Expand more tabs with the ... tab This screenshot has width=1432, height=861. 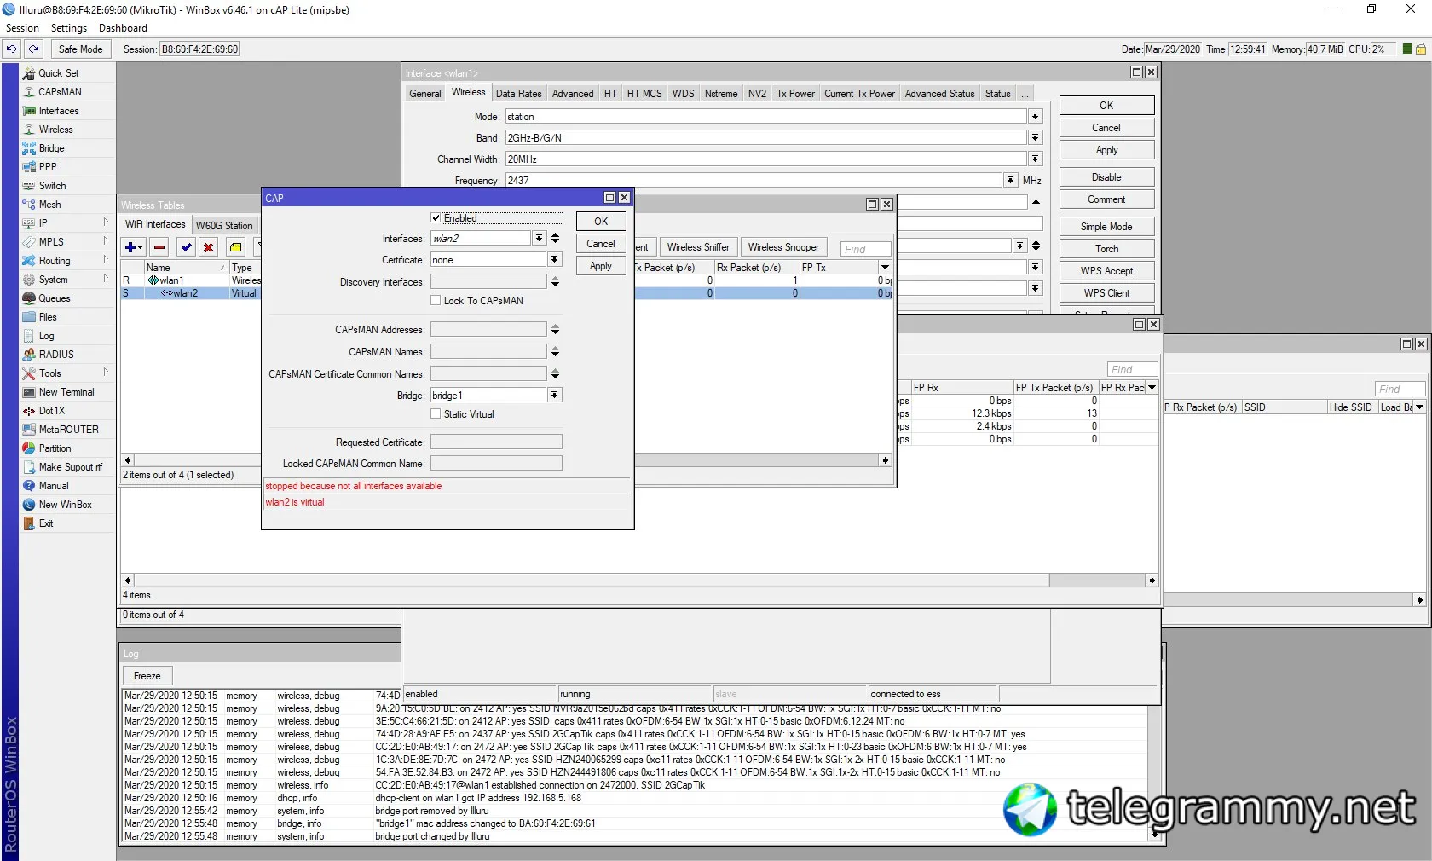coord(1025,94)
